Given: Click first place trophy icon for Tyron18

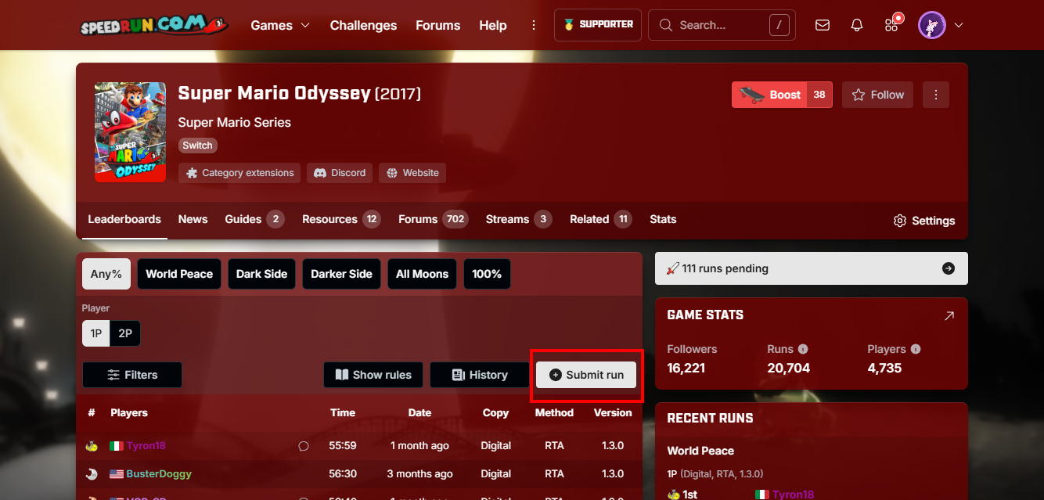Looking at the screenshot, I should (92, 446).
